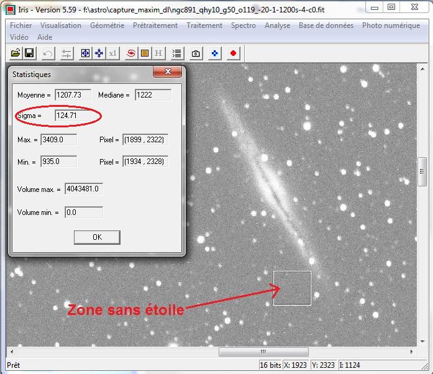Click the H toolbar icon
433x374 pixels.
[158, 53]
